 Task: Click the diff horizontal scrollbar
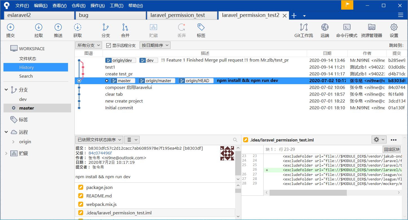tap(308, 193)
